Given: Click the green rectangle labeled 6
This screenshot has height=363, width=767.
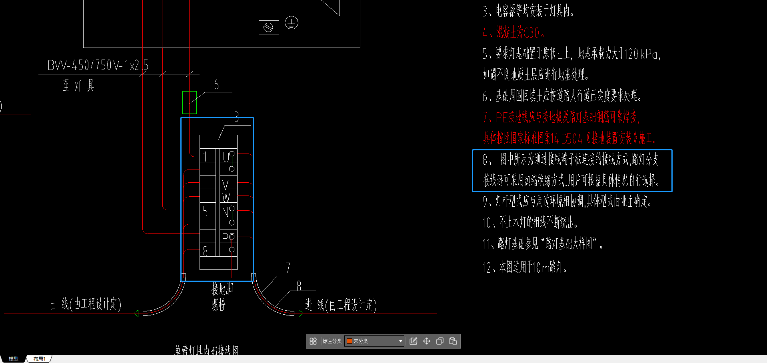Looking at the screenshot, I should click(x=190, y=102).
